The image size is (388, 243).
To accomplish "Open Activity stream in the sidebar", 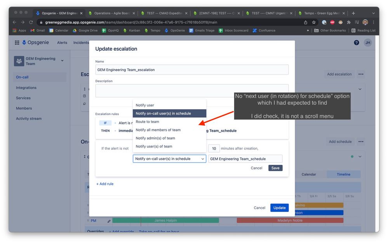I will [x=29, y=119].
